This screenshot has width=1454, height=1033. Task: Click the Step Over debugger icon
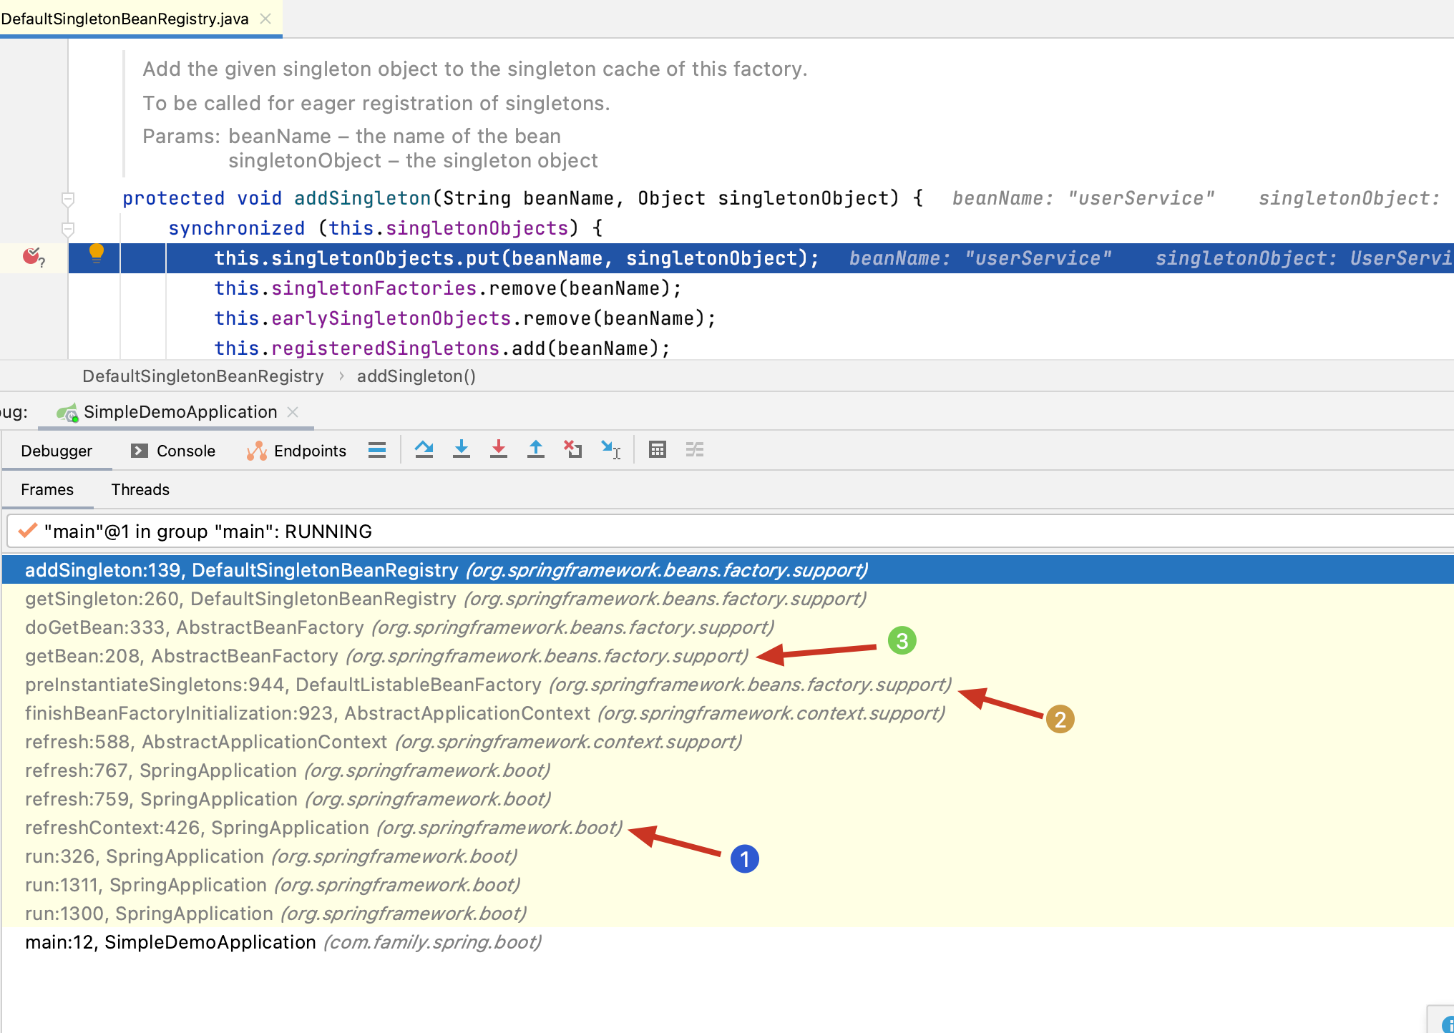(424, 450)
